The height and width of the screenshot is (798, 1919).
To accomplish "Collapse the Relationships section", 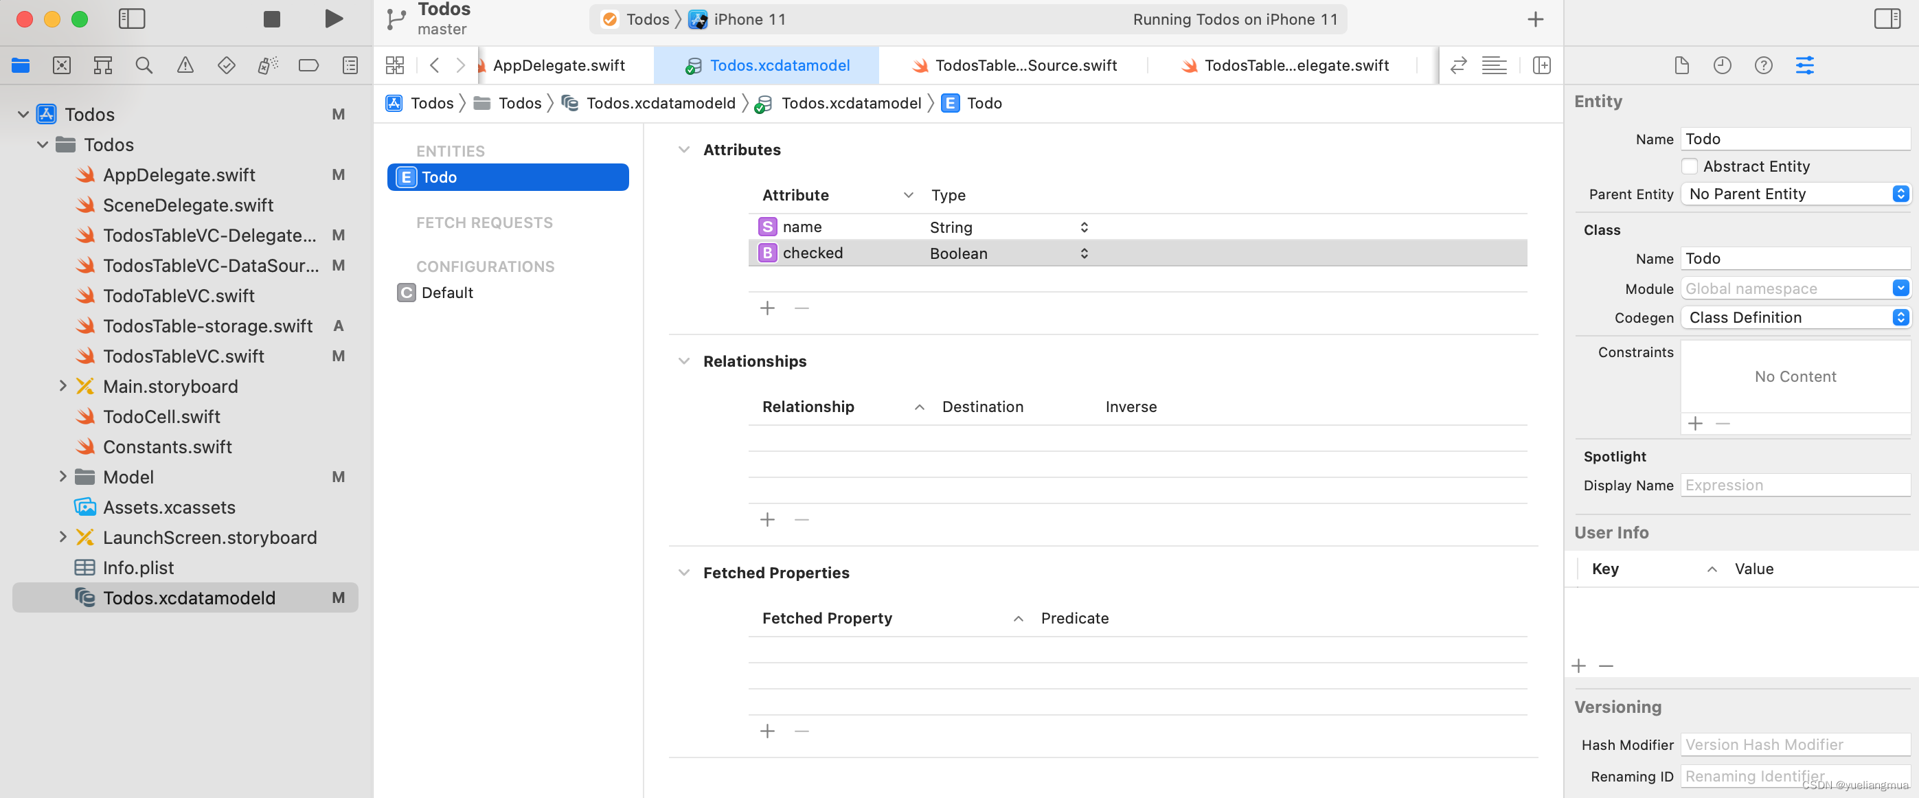I will (x=685, y=361).
